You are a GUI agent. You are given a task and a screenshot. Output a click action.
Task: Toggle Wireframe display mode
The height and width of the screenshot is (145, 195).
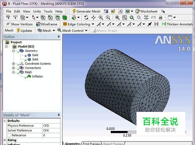[x=46, y=24]
